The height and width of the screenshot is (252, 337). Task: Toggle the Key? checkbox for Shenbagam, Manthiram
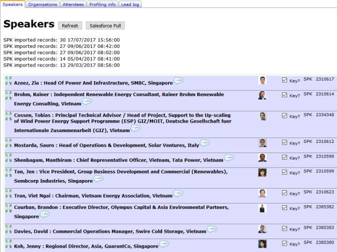tap(284, 157)
